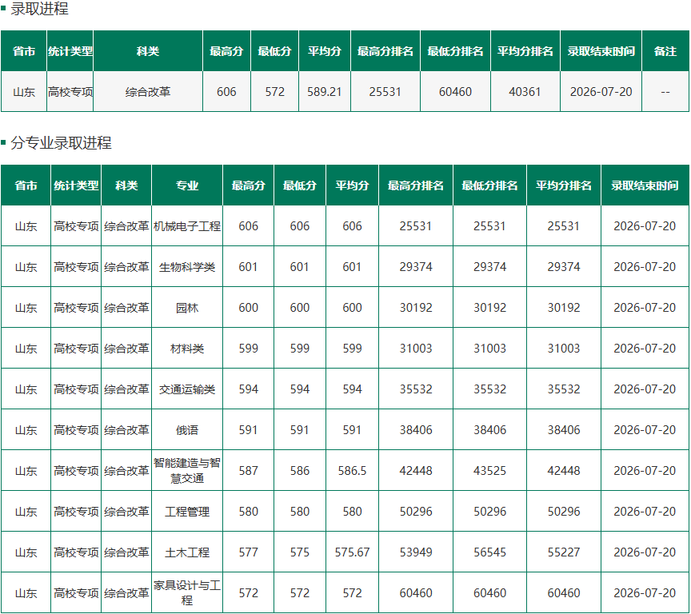Click the 587 highest score cell
The height and width of the screenshot is (614, 691).
tap(248, 470)
